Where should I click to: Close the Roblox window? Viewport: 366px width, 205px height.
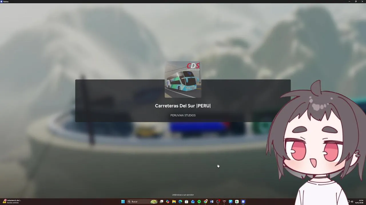click(362, 1)
